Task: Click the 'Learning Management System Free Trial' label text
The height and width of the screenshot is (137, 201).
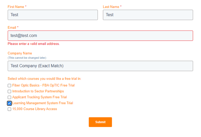Action: click(43, 103)
